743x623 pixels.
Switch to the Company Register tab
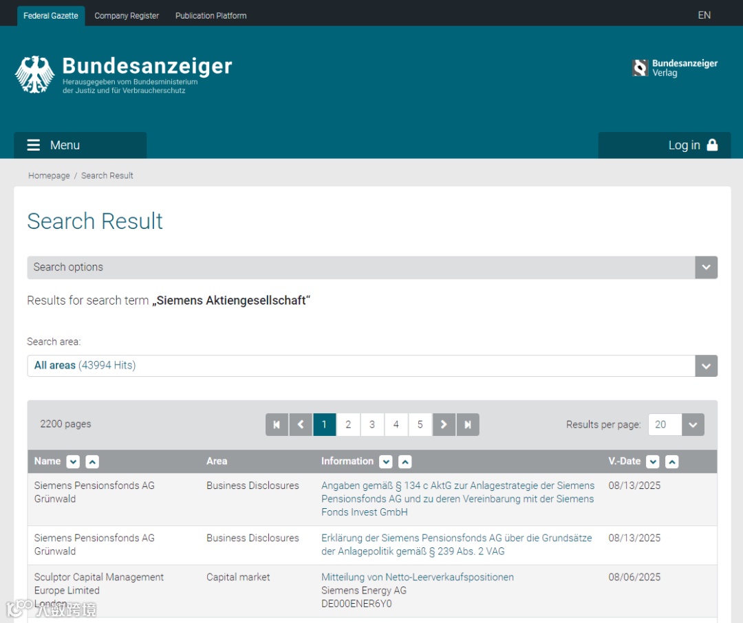(x=127, y=16)
